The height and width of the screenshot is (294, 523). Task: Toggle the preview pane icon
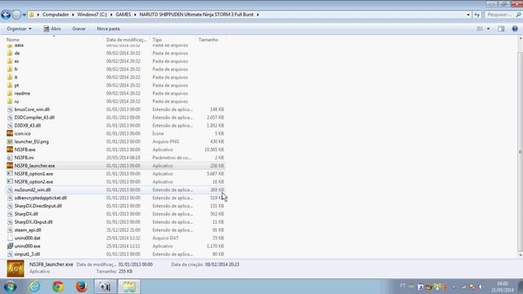coord(501,29)
